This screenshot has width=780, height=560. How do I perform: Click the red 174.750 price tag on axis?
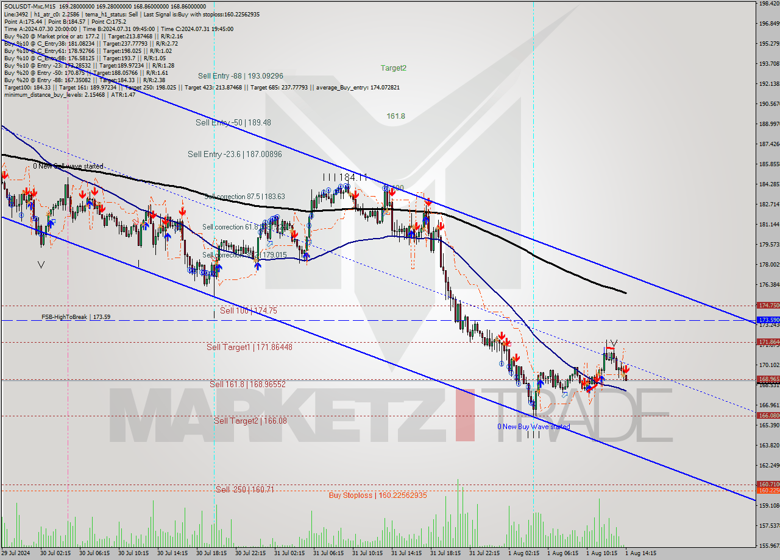click(x=768, y=306)
